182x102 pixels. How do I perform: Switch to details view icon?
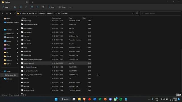(177, 95)
